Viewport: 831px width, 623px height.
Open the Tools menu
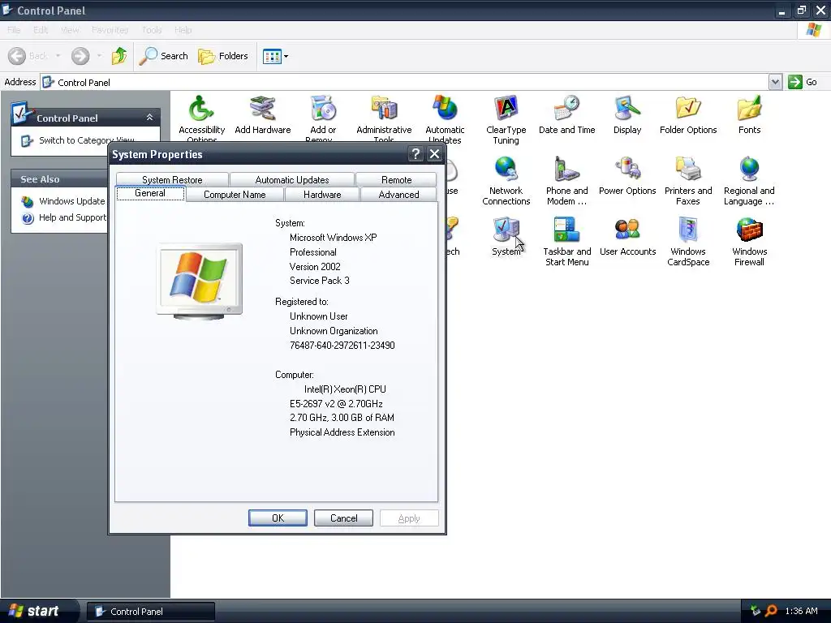tap(152, 30)
